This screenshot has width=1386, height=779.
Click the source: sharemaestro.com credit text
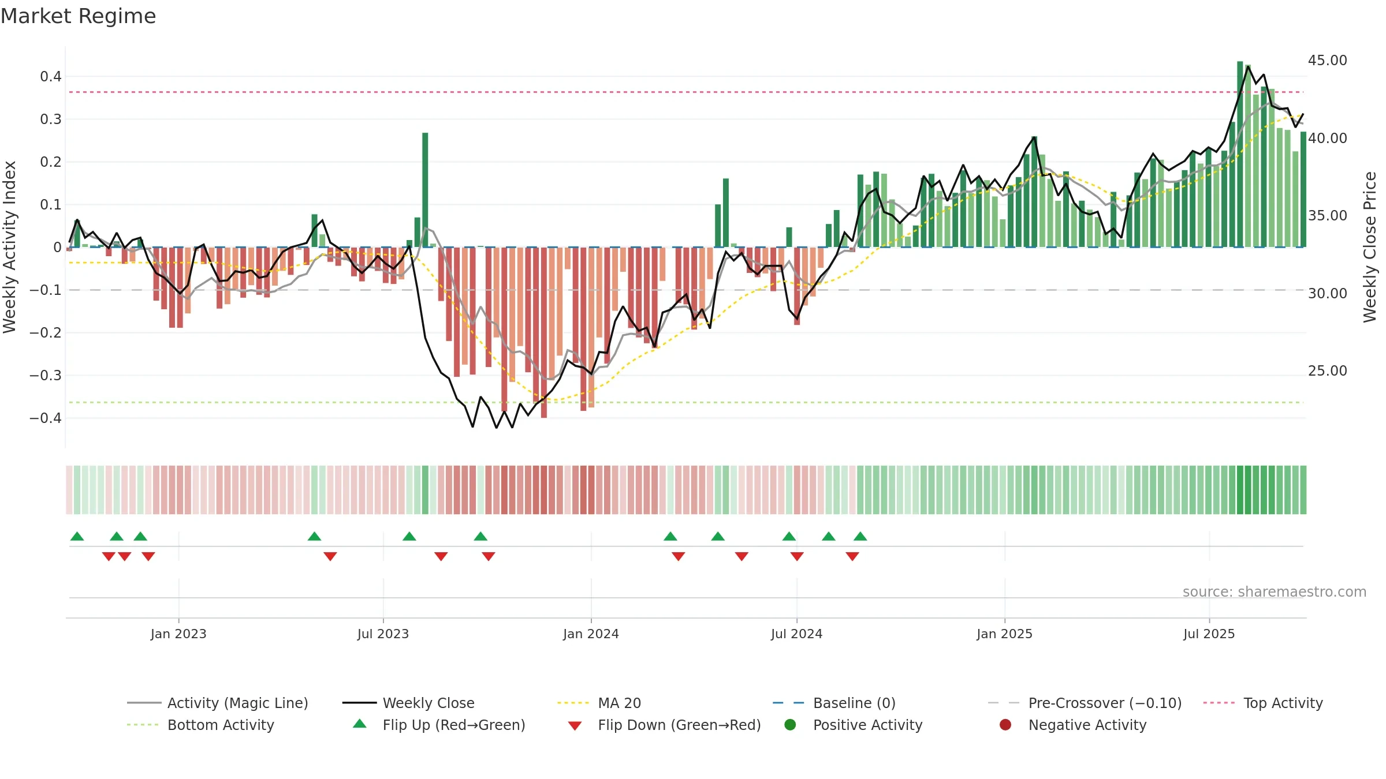[1275, 591]
